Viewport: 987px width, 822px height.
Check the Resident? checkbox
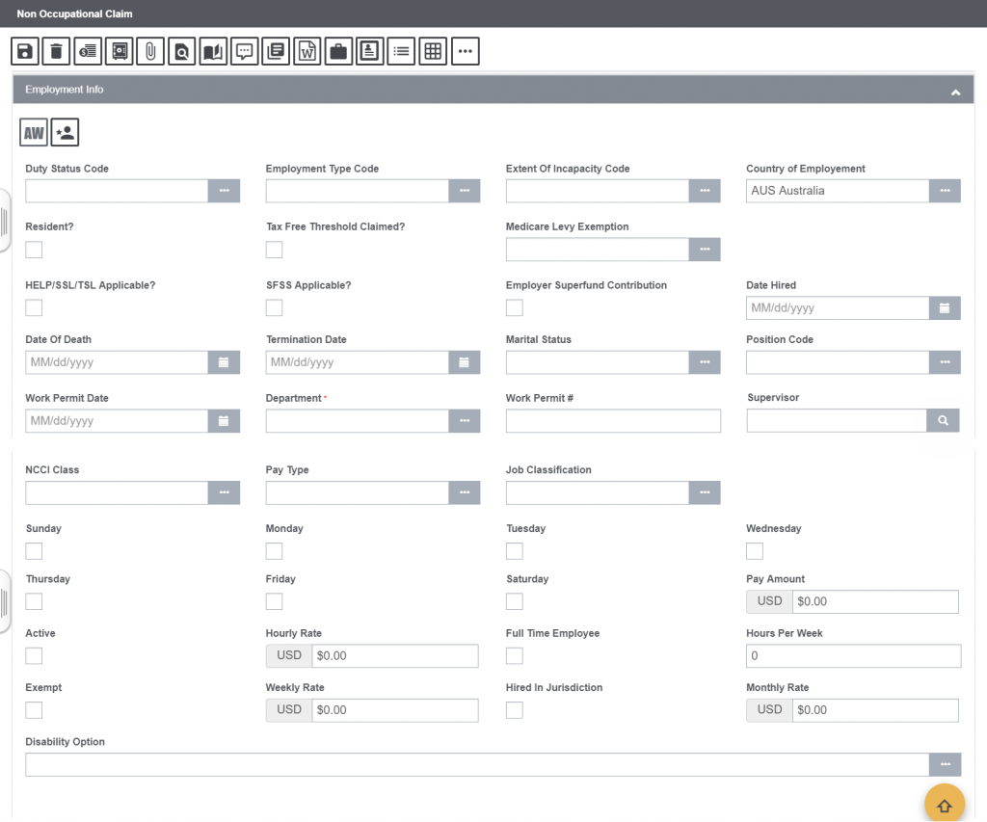point(34,250)
